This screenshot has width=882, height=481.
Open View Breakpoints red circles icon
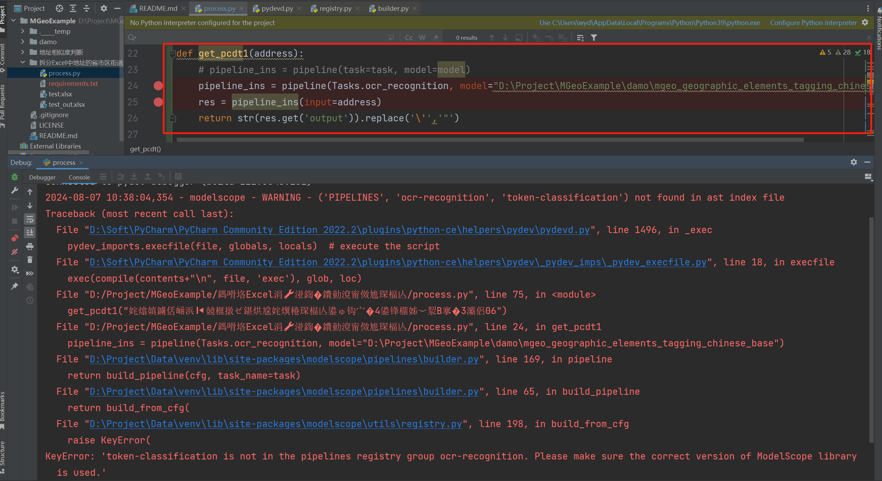[x=15, y=238]
